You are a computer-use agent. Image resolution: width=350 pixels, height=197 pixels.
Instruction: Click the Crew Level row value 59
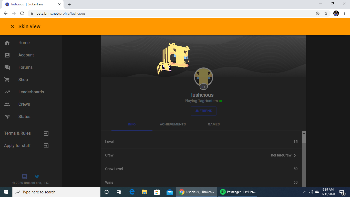pyautogui.click(x=295, y=169)
